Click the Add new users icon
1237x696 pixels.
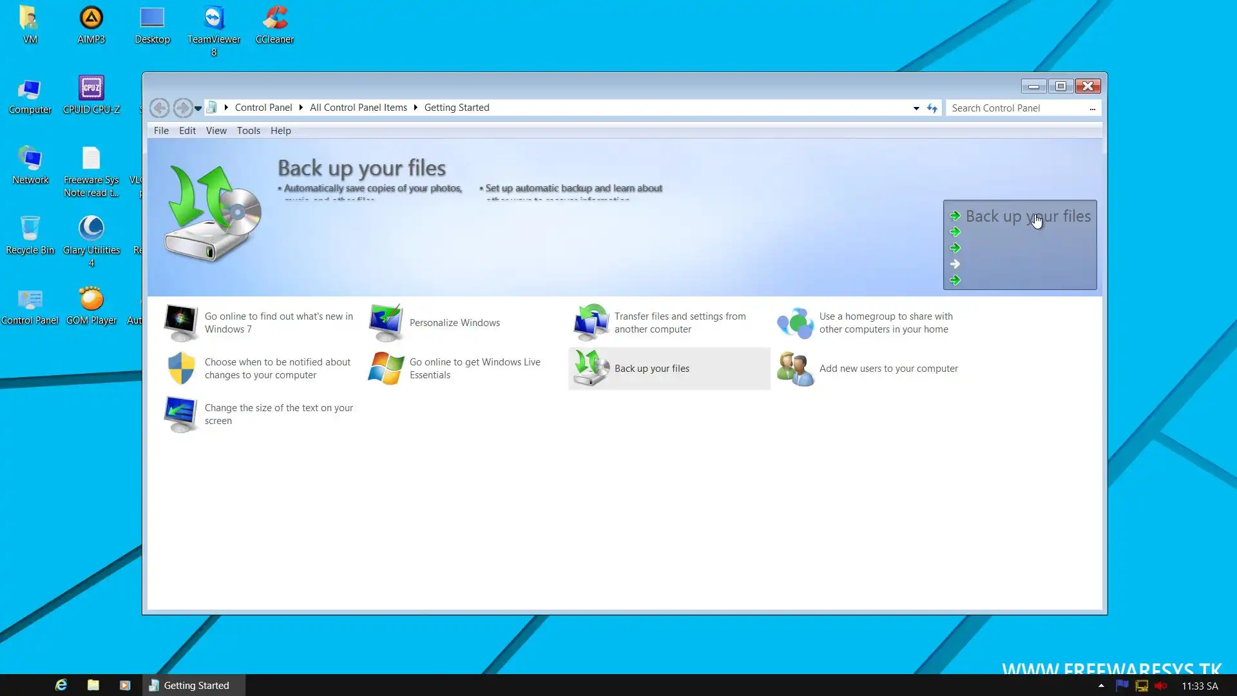click(x=796, y=369)
